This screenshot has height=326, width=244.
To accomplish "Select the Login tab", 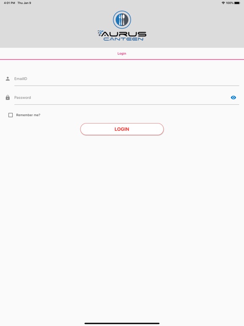I will (x=122, y=53).
